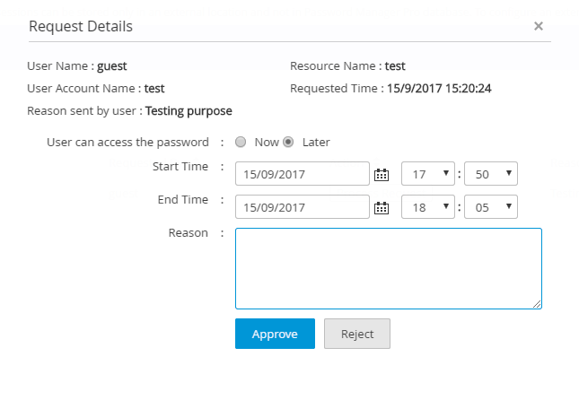The width and height of the screenshot is (579, 400).
Task: Select the Now radio button
Action: [241, 142]
